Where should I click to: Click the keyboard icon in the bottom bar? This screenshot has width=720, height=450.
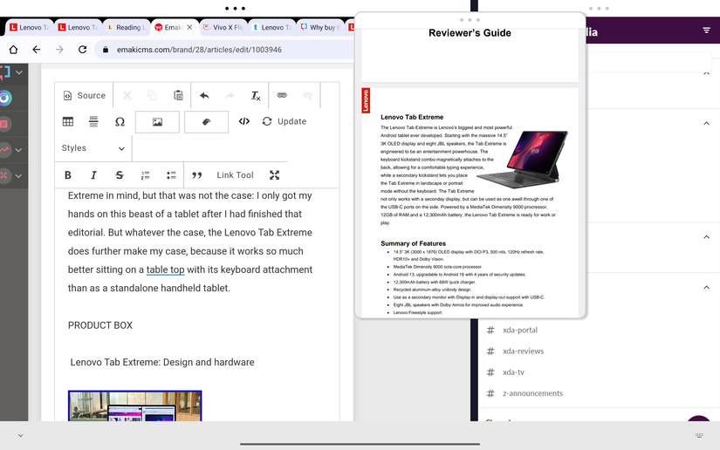click(x=699, y=435)
